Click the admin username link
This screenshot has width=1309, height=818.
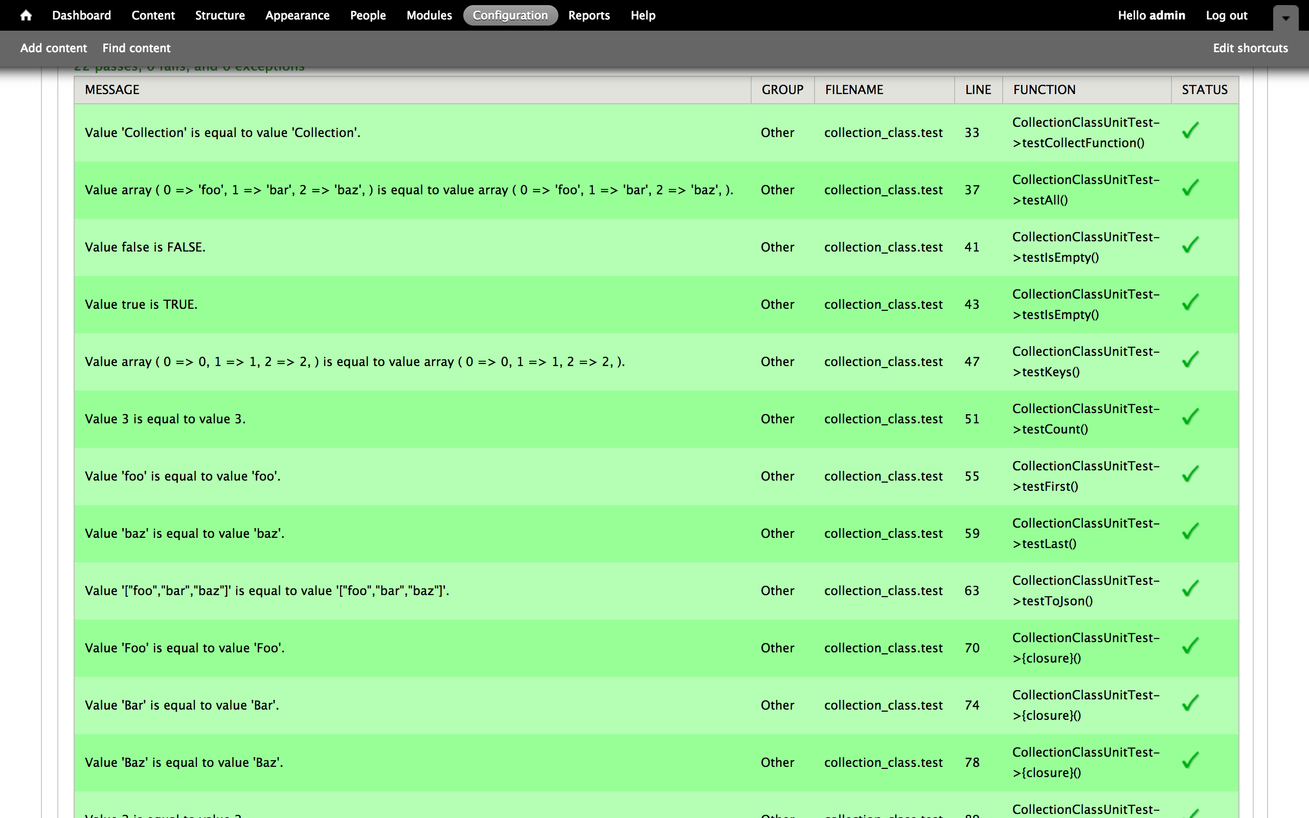tap(1168, 16)
